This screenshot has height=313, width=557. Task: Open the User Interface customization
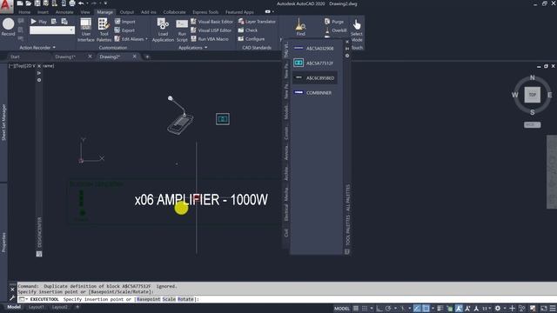click(x=86, y=30)
